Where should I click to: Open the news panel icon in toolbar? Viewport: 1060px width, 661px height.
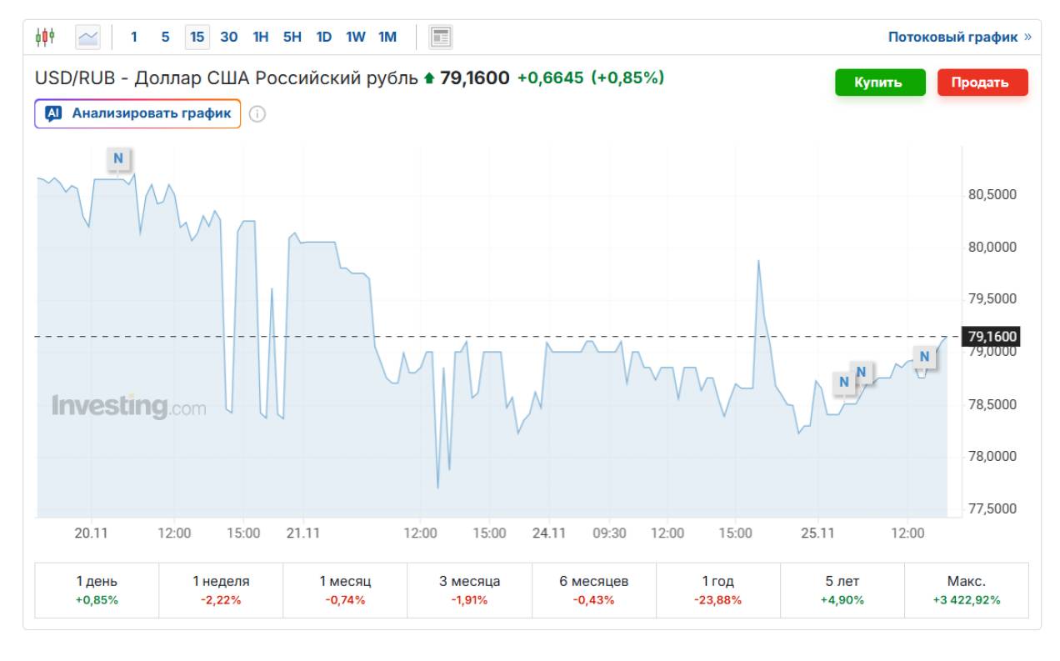click(440, 37)
